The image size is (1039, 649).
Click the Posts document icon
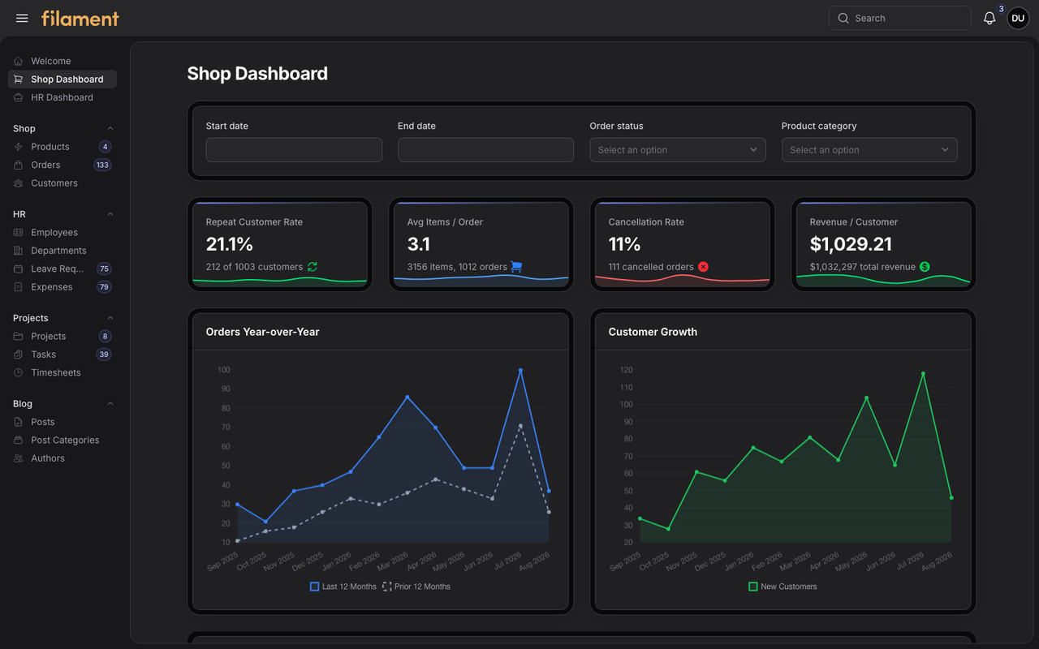click(19, 422)
